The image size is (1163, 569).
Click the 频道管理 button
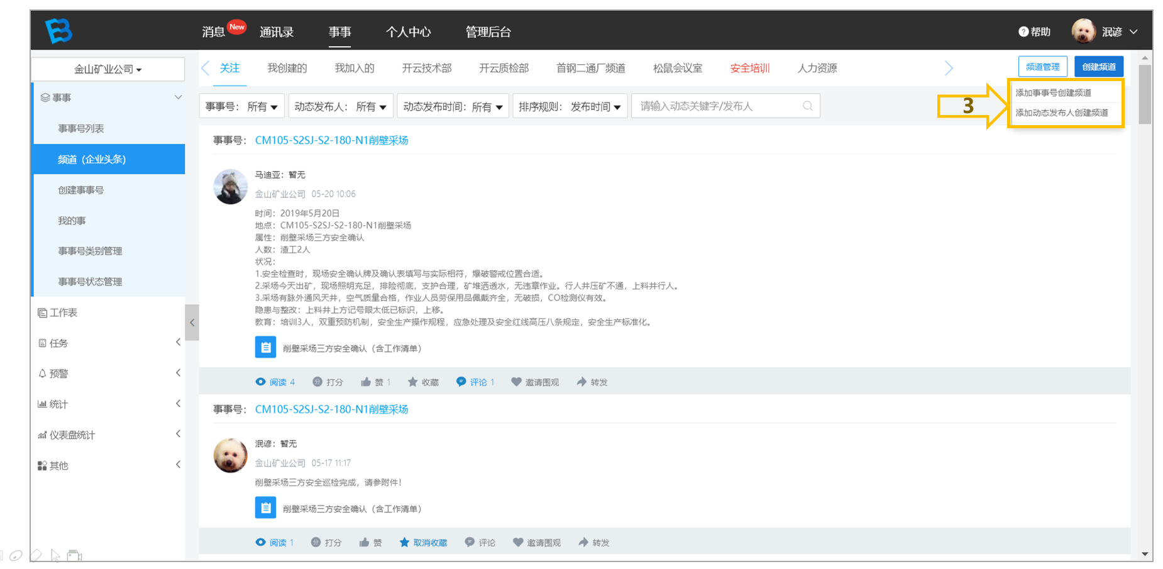point(1042,67)
